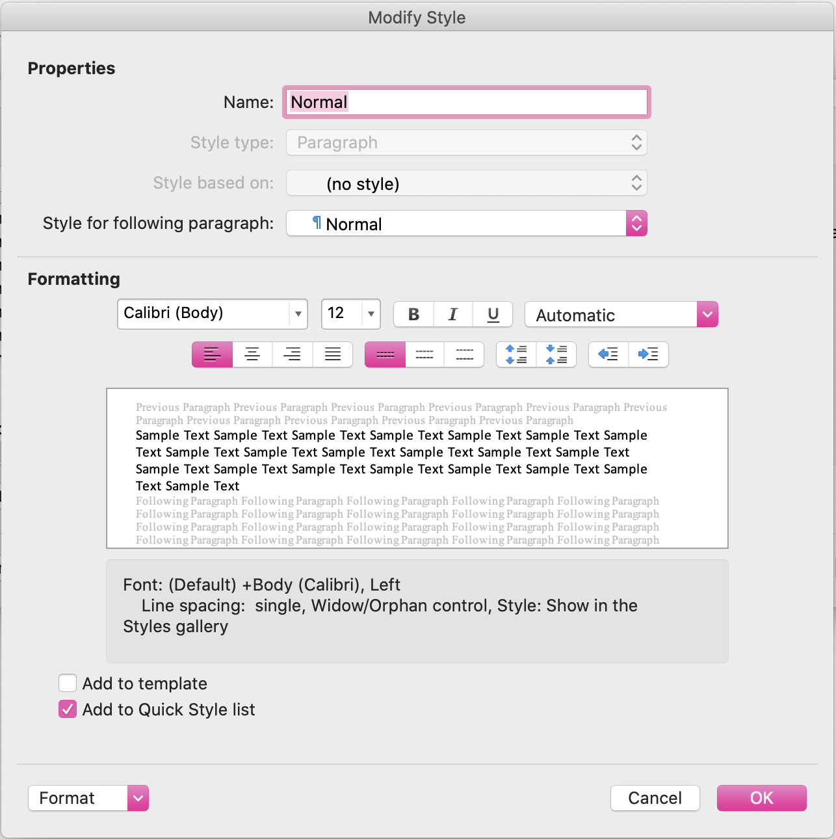
Task: Set paragraph alignment to center
Action: (252, 354)
